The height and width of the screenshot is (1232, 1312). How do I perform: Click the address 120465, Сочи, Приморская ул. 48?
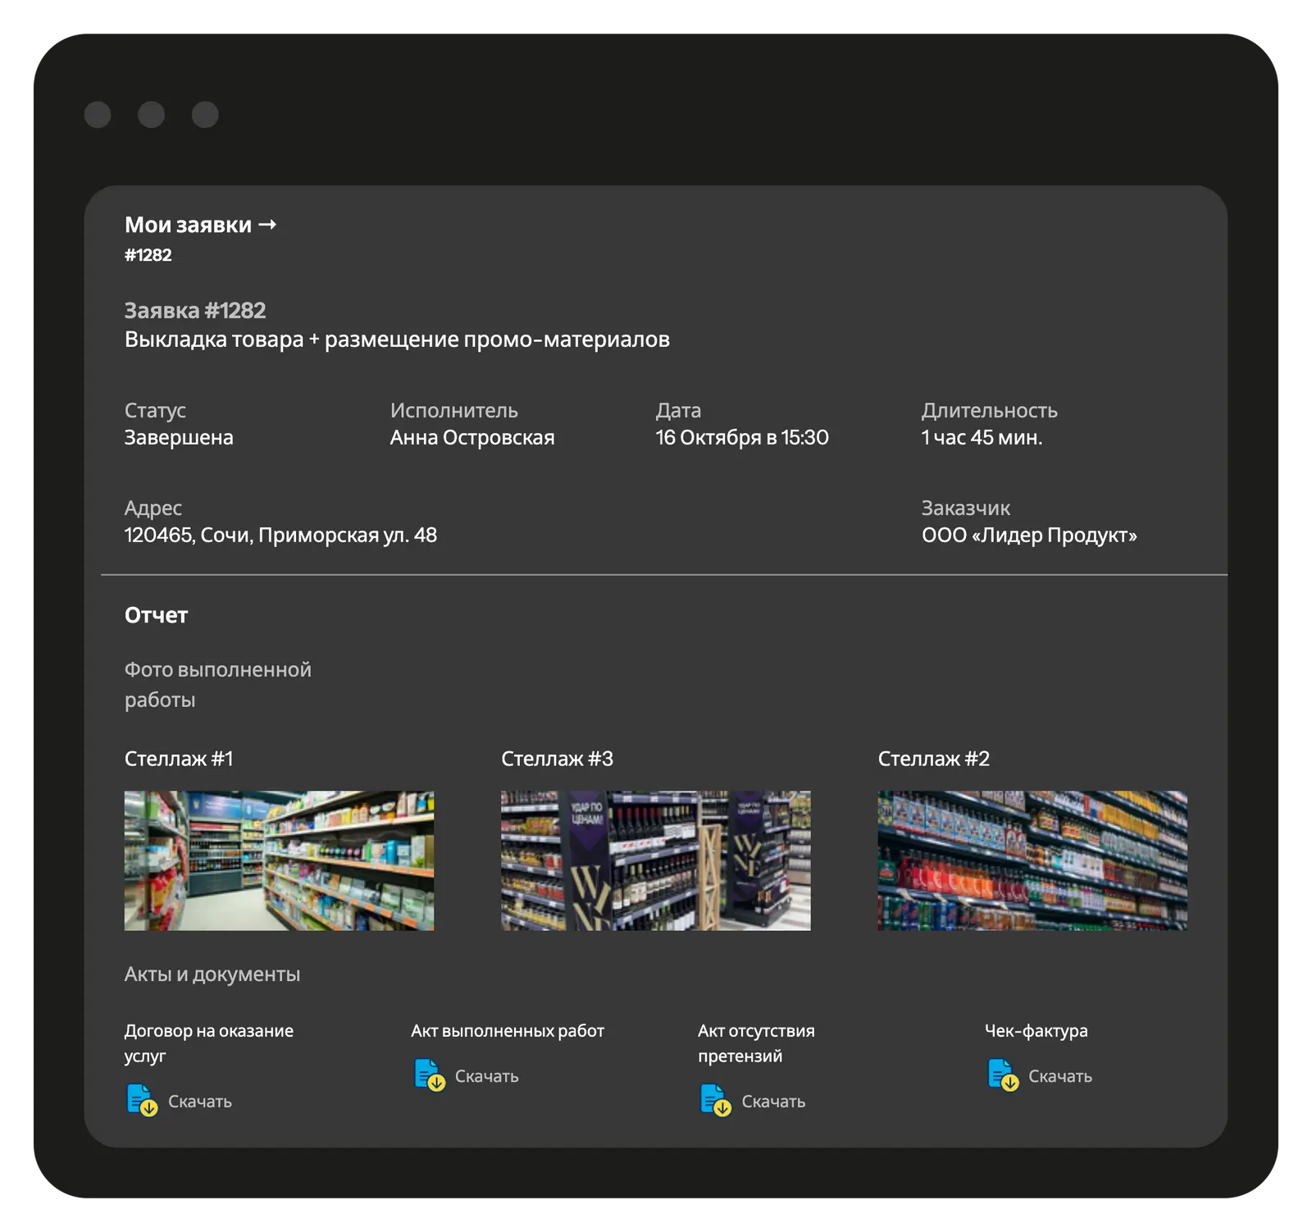(280, 536)
